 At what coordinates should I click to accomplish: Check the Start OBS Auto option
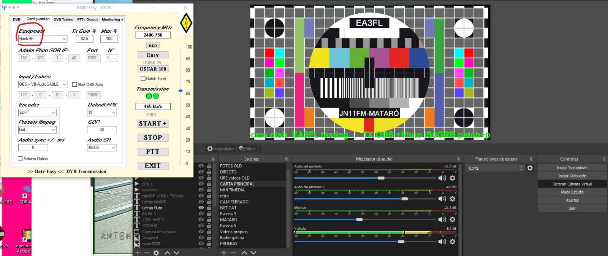(74, 84)
